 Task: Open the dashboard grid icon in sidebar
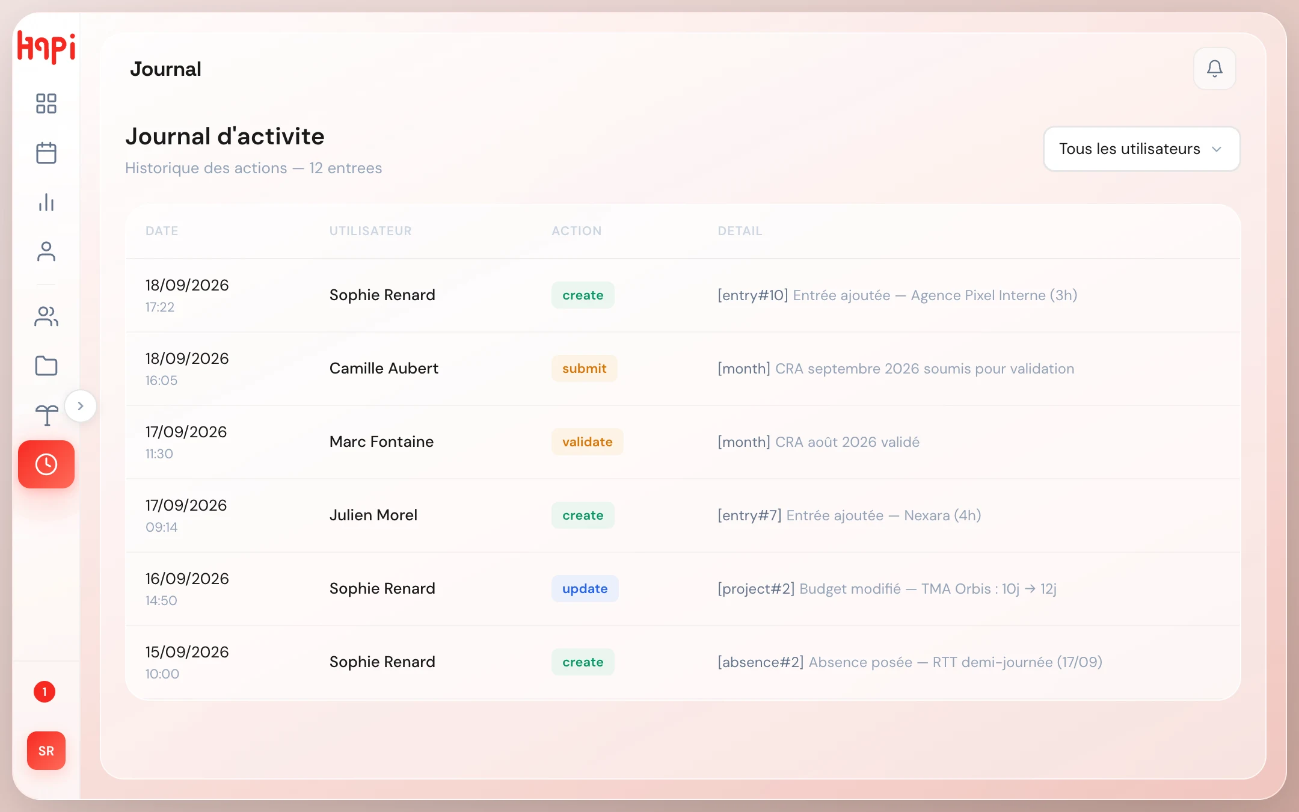coord(46,103)
